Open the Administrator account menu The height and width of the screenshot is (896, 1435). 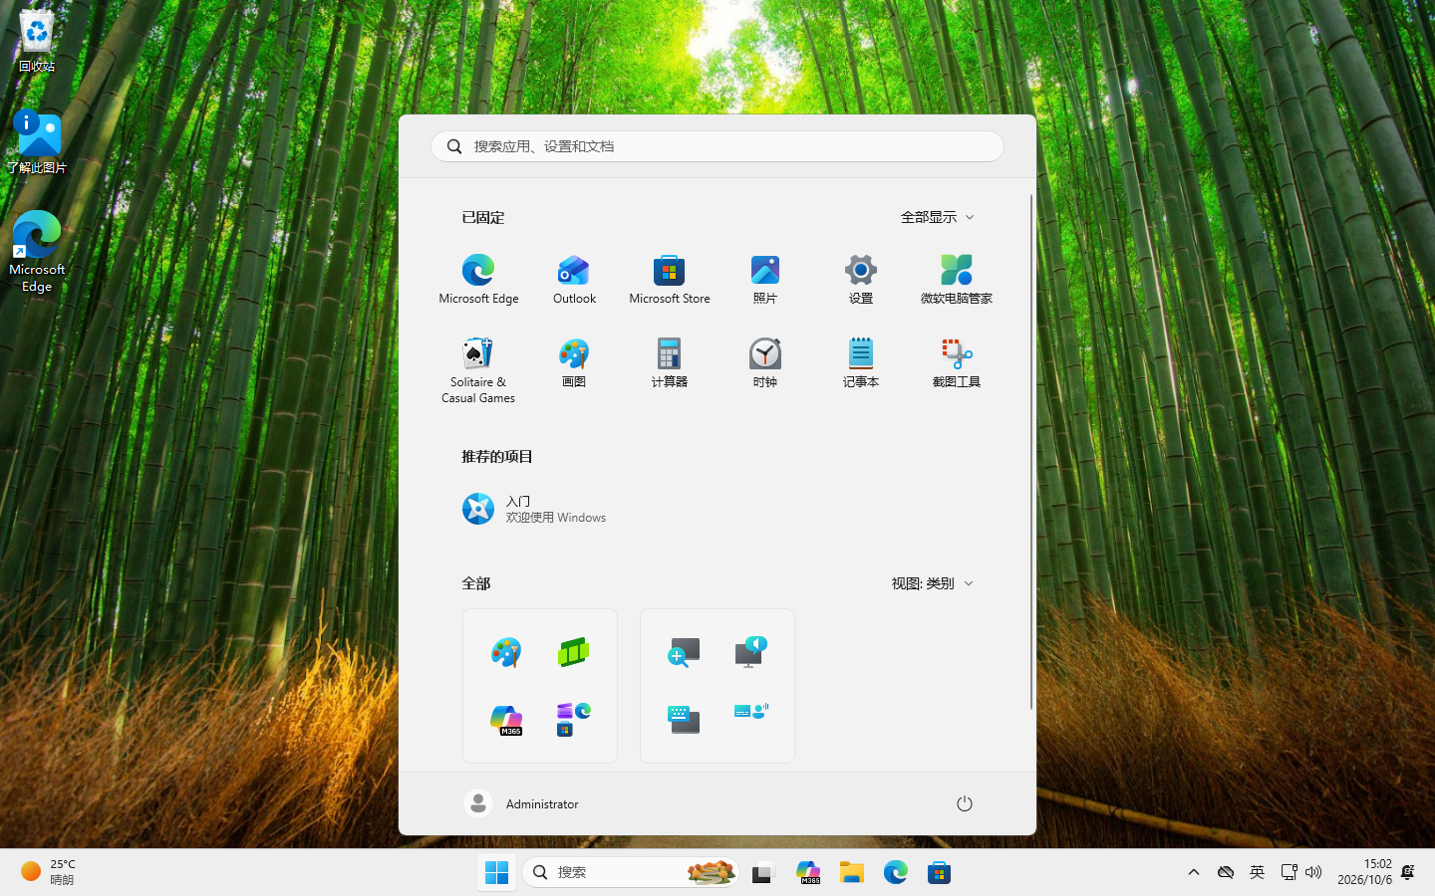(x=522, y=803)
